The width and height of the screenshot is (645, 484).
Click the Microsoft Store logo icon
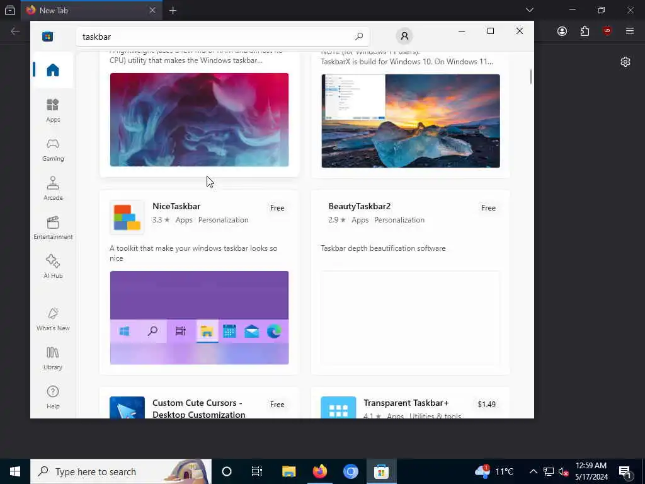pyautogui.click(x=48, y=36)
